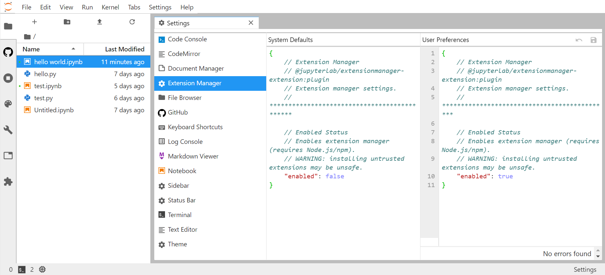Open the Kernel menu
605x275 pixels.
[x=110, y=7]
